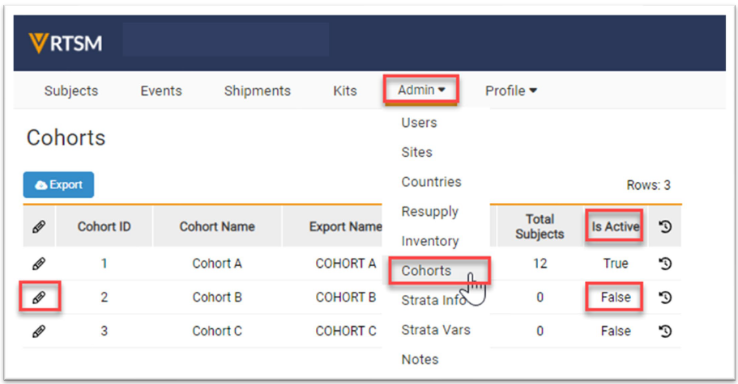The image size is (738, 384).
Task: Click the blue Export button
Action: 58,185
